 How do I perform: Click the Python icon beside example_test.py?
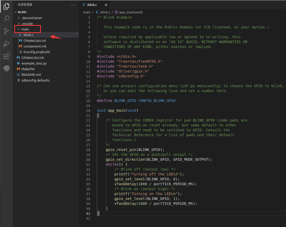coord(18,63)
